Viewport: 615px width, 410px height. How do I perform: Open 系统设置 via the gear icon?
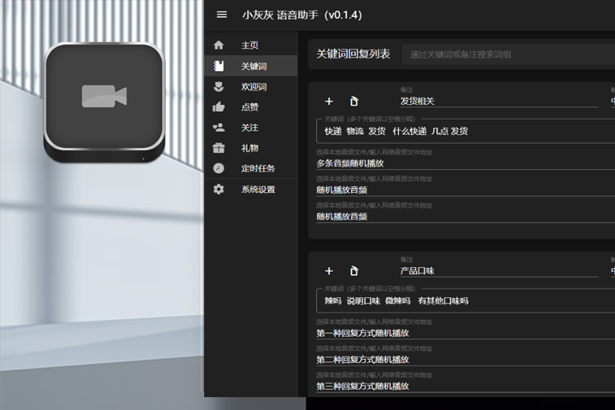[x=219, y=189]
